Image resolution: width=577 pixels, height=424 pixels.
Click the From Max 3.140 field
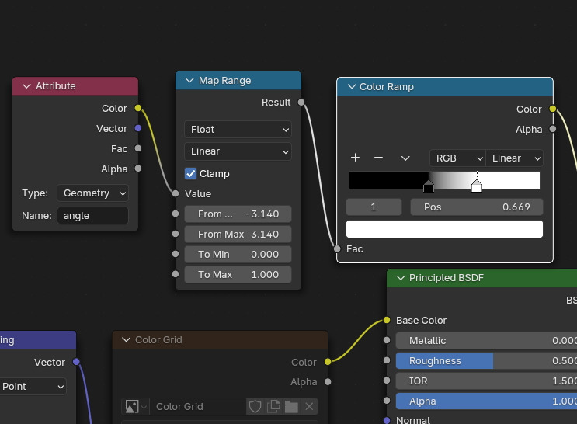click(238, 235)
